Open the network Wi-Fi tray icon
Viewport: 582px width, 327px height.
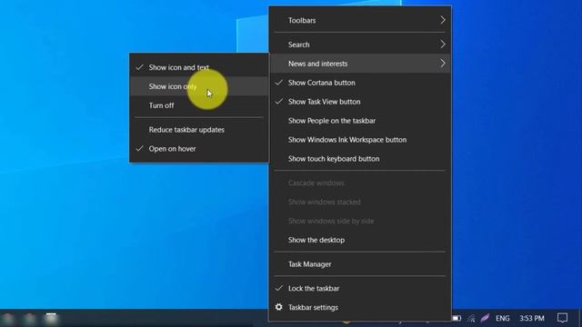[x=471, y=319]
